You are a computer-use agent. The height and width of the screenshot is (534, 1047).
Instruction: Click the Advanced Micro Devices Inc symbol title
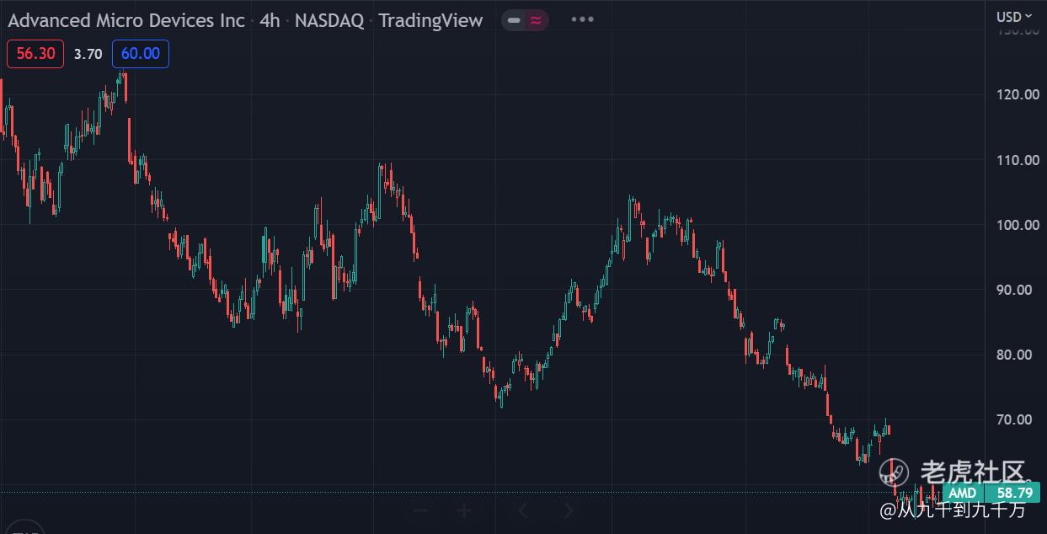click(x=126, y=20)
